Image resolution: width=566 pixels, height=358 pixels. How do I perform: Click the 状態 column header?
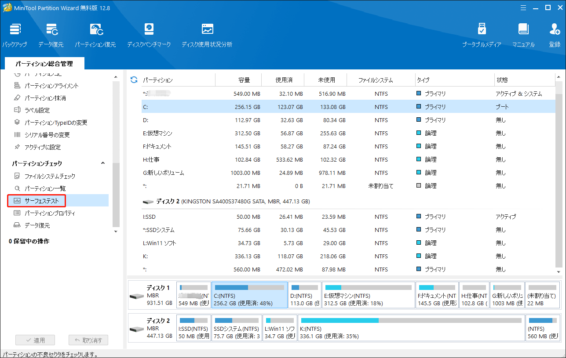[524, 80]
